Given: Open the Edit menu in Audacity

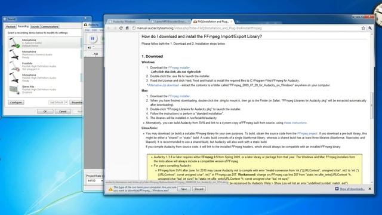Looking at the screenshot, I should tap(94, 30).
